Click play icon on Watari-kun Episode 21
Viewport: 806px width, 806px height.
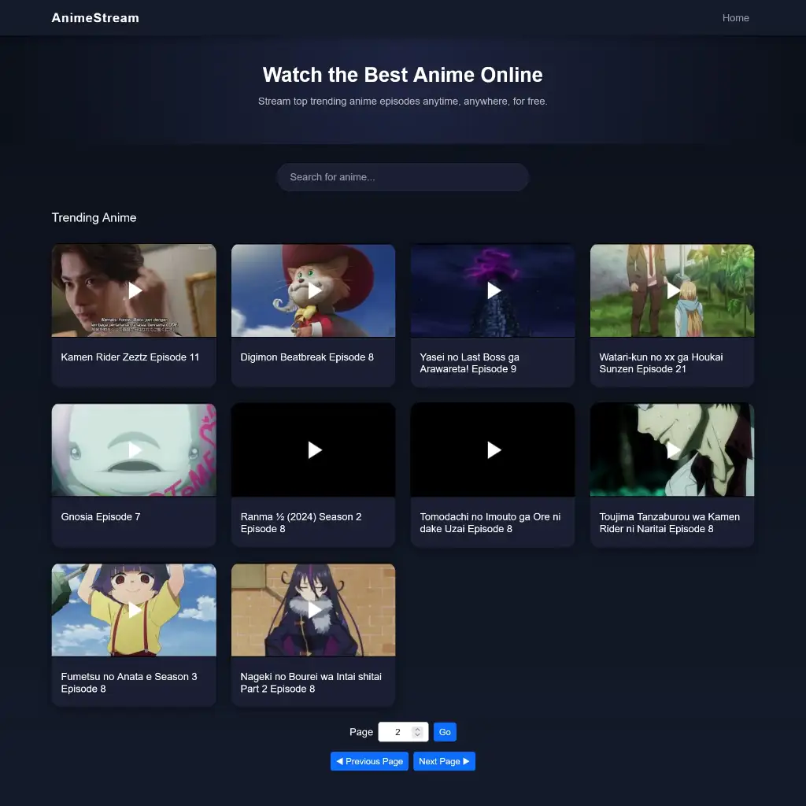[x=673, y=290]
